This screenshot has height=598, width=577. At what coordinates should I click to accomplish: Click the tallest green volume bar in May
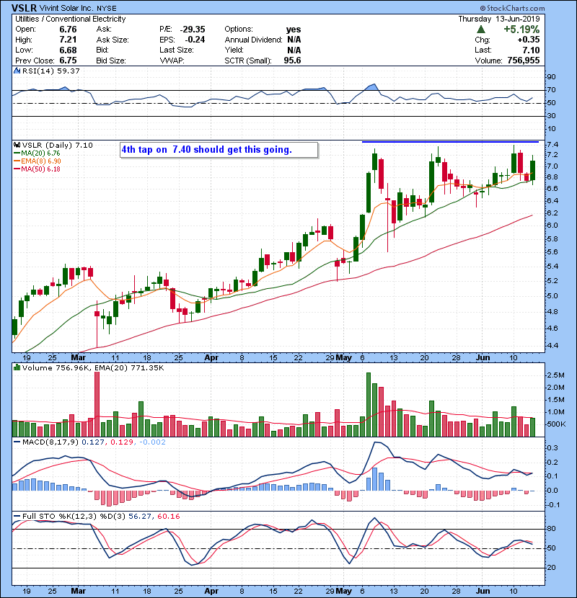(369, 405)
